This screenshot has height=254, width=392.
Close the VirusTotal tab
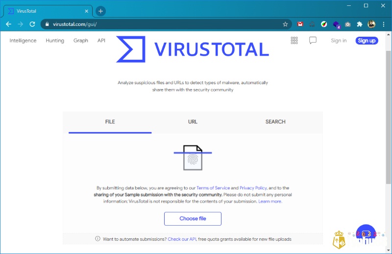pos(87,11)
